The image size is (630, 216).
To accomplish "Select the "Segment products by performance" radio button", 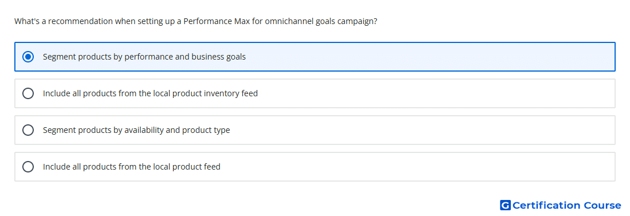I will click(28, 57).
